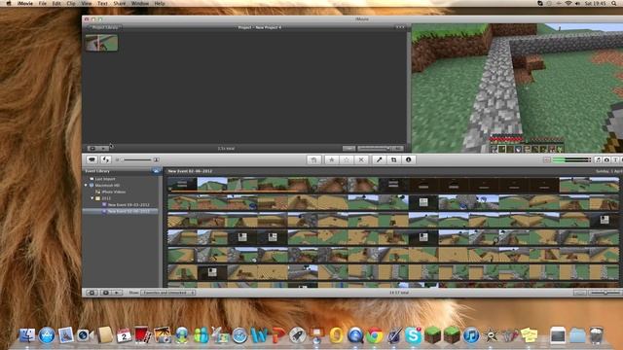The width and height of the screenshot is (623, 350).
Task: Select New Event 03-03-2012
Action: [128, 205]
